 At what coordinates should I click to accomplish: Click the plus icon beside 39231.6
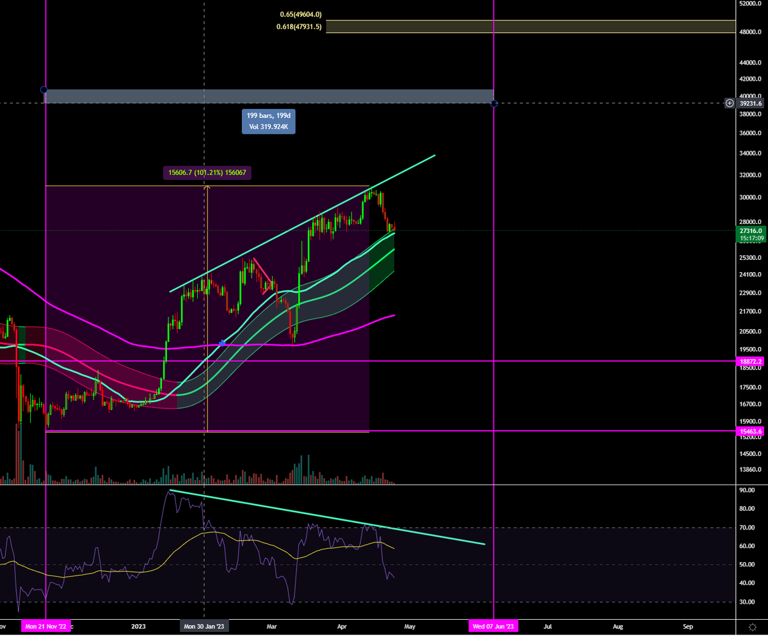730,103
